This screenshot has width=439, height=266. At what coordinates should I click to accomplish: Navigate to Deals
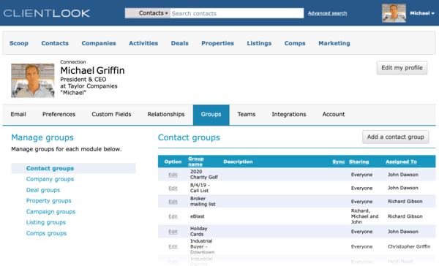pos(180,43)
